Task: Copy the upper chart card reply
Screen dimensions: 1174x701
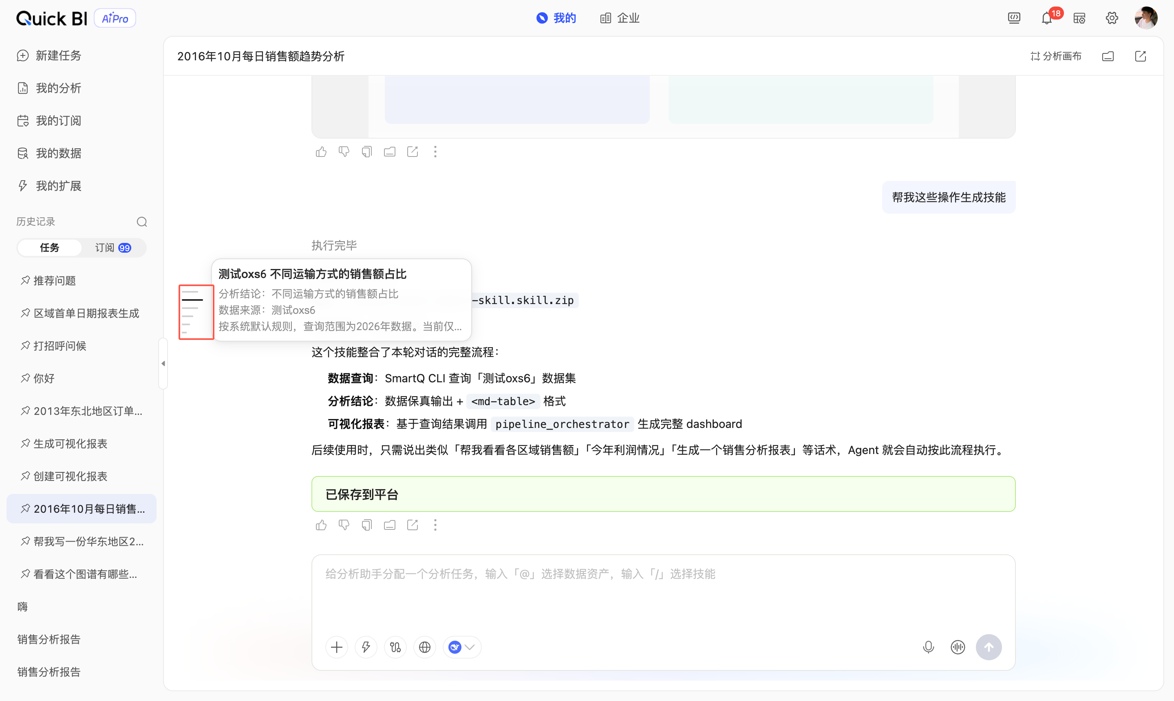Action: point(366,152)
